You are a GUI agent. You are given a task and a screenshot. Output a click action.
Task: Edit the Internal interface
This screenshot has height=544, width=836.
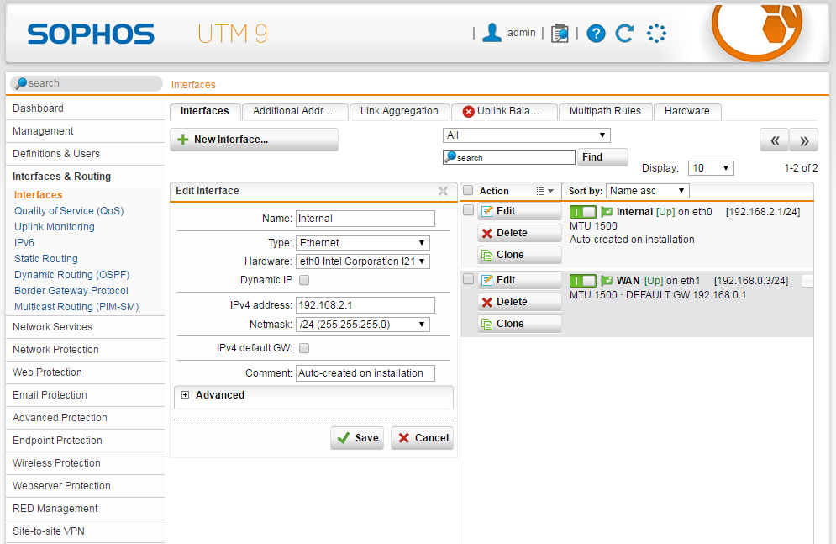click(519, 211)
